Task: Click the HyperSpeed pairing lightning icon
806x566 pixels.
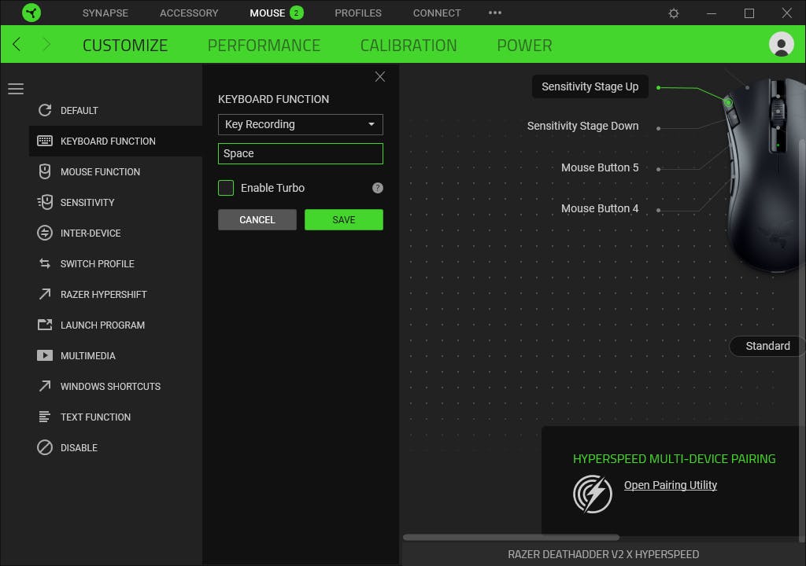Action: [592, 494]
